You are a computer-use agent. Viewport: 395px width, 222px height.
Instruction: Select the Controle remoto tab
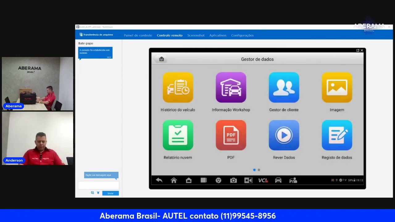pyautogui.click(x=170, y=35)
